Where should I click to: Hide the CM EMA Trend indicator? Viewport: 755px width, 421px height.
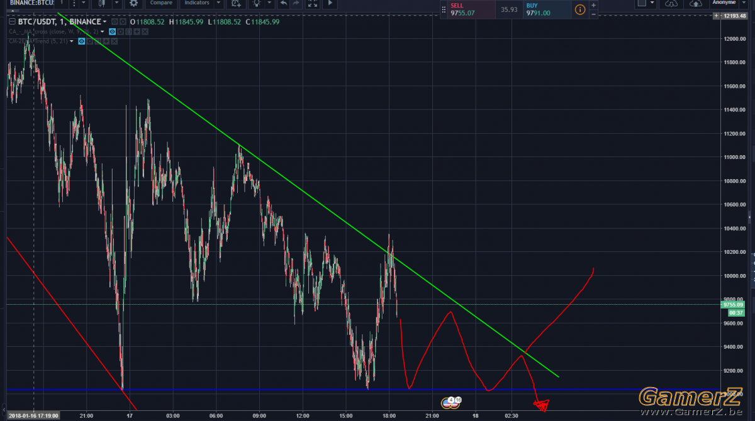point(82,41)
